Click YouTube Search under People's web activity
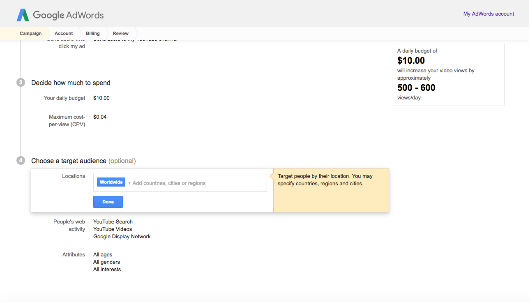Viewport: 530px width, 302px height. pos(113,222)
